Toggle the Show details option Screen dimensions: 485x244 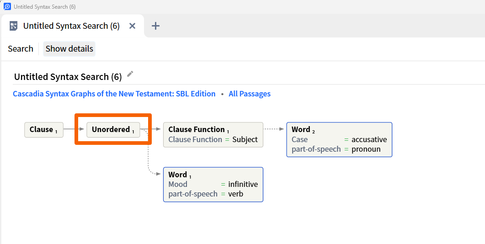[69, 49]
